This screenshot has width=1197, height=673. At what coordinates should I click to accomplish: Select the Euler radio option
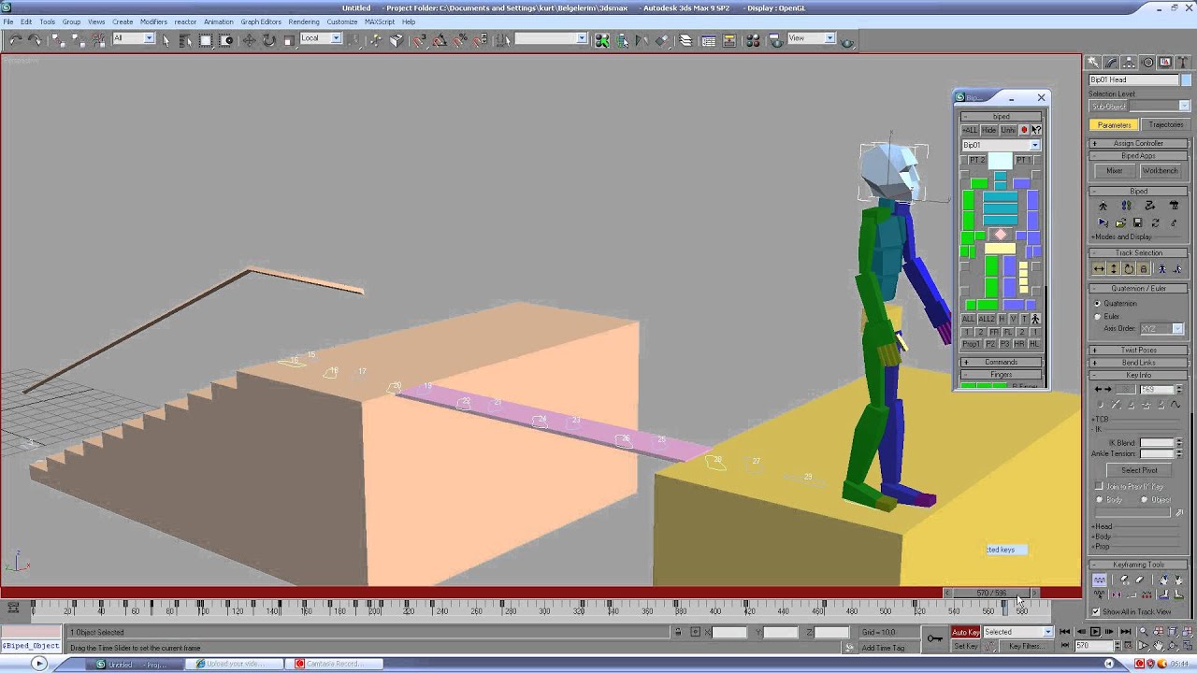click(1098, 316)
